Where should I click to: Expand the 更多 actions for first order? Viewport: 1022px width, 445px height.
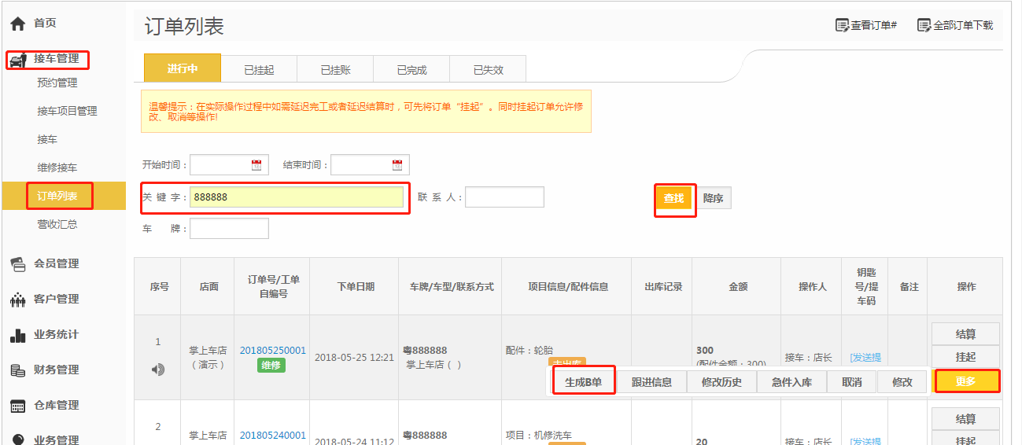(965, 381)
